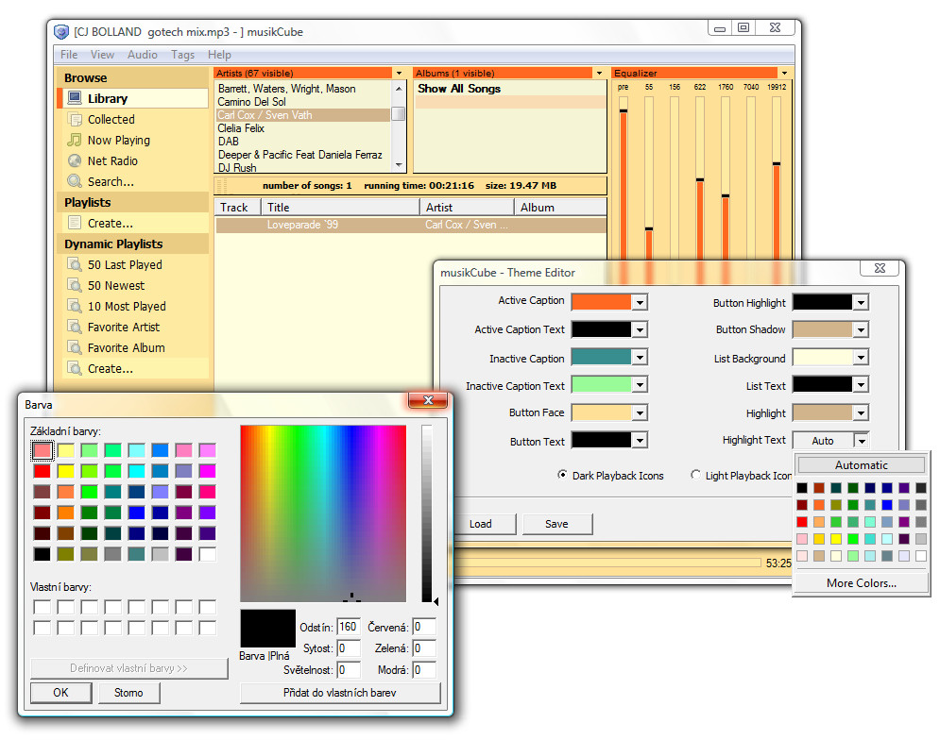Screen dimensions: 940x740
Task: Click the equalizer pre band slider handle
Action: (x=624, y=110)
